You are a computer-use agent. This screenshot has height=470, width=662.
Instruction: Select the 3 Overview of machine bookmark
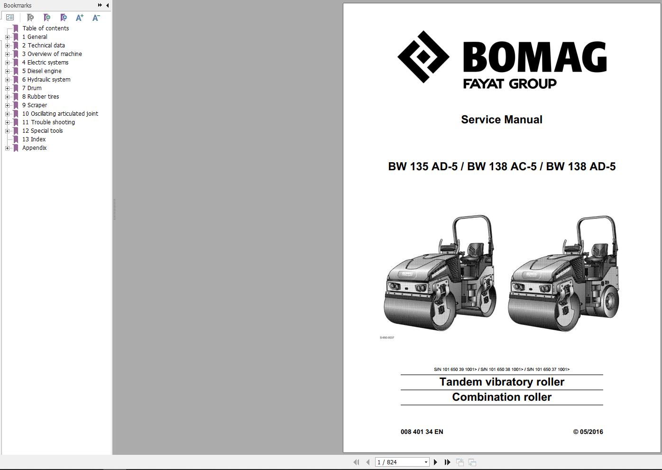tap(52, 54)
